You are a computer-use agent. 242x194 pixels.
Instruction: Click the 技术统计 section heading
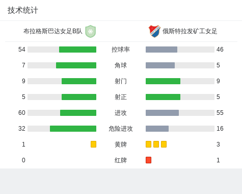tap(23, 10)
